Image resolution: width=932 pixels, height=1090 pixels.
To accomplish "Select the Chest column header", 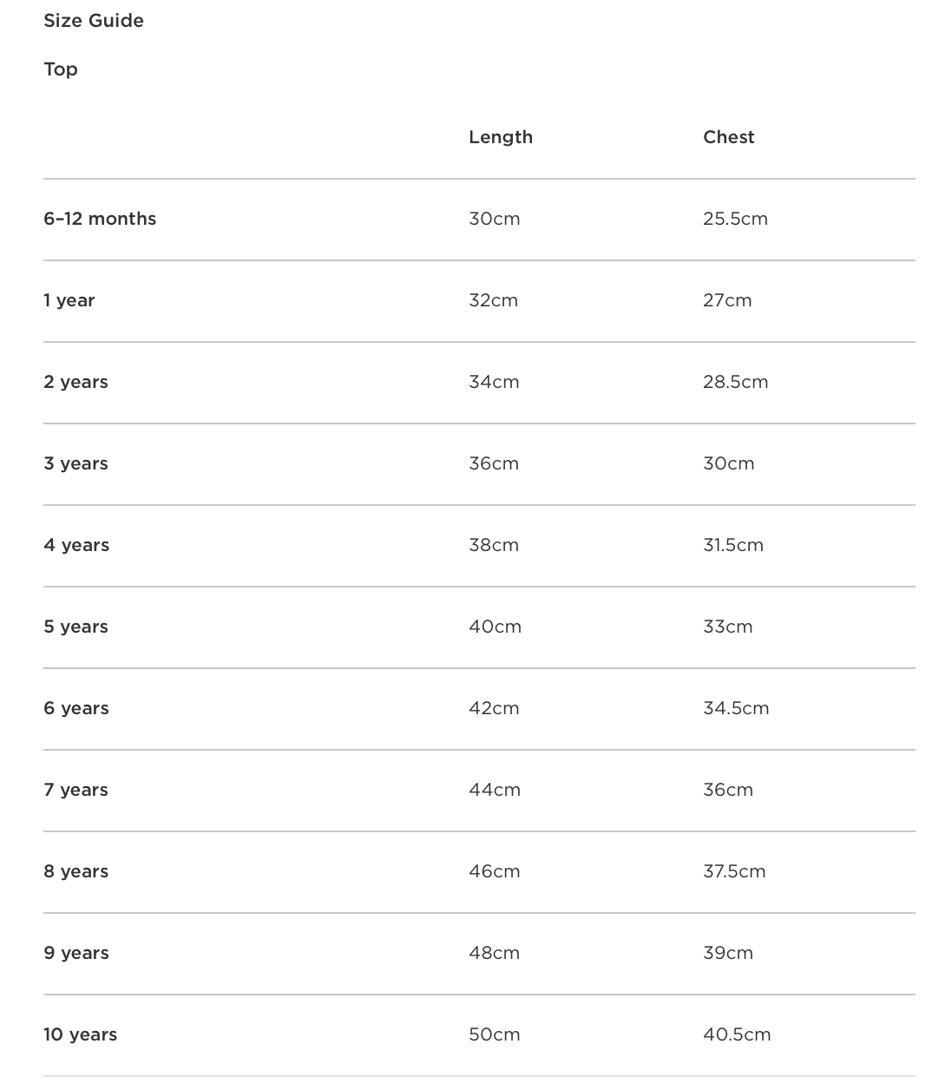I will [729, 137].
